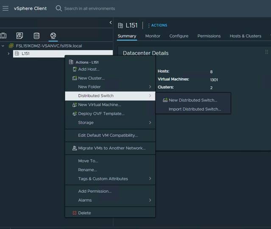Click the Migrate VMs icon in the menu
271x229 pixels.
point(75,148)
